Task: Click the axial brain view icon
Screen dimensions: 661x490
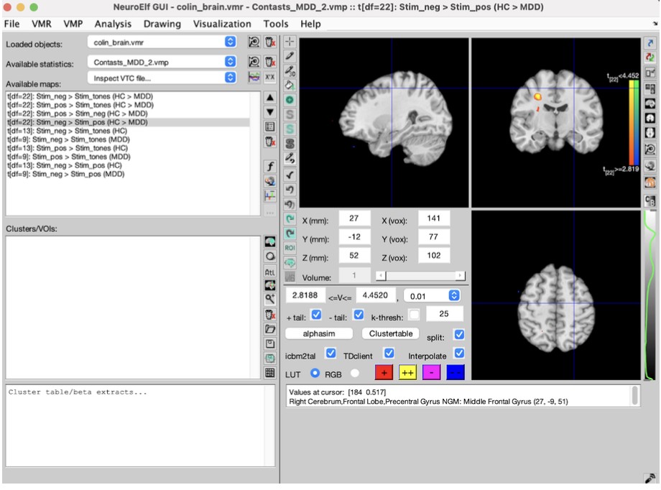Action: pyautogui.click(x=650, y=133)
